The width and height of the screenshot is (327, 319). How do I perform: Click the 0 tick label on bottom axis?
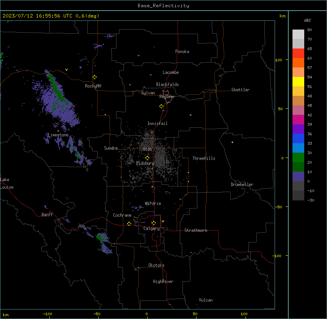click(x=146, y=314)
